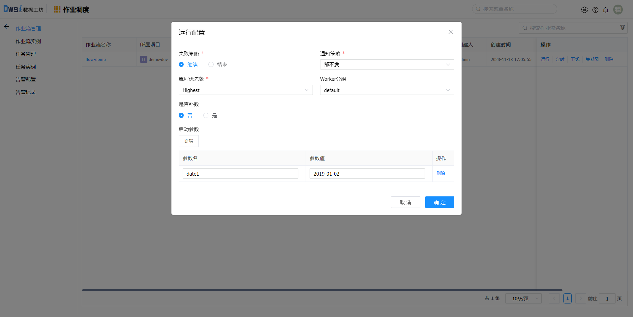This screenshot has height=317, width=633.
Task: Click 新增 to add startup parameter
Action: tap(189, 141)
